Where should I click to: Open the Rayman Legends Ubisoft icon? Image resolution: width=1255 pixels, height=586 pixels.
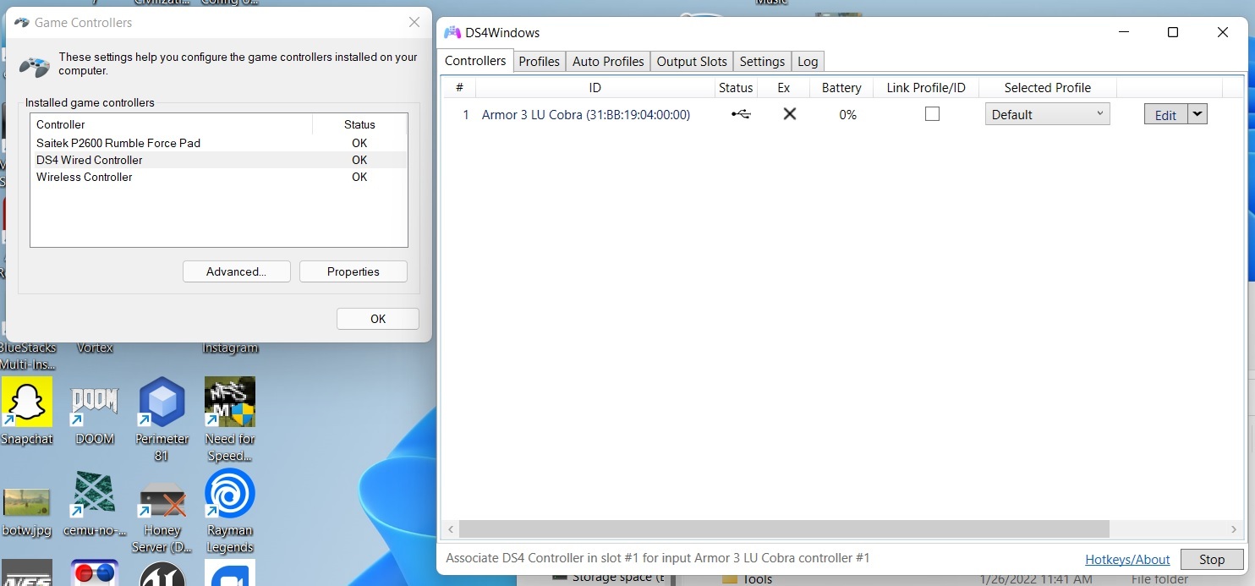tap(229, 494)
